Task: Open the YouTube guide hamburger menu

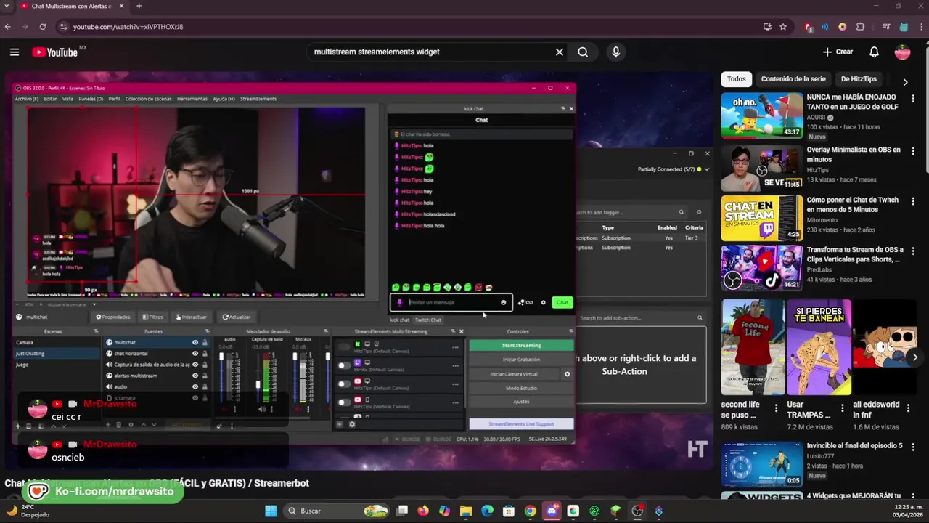Action: 15,52
